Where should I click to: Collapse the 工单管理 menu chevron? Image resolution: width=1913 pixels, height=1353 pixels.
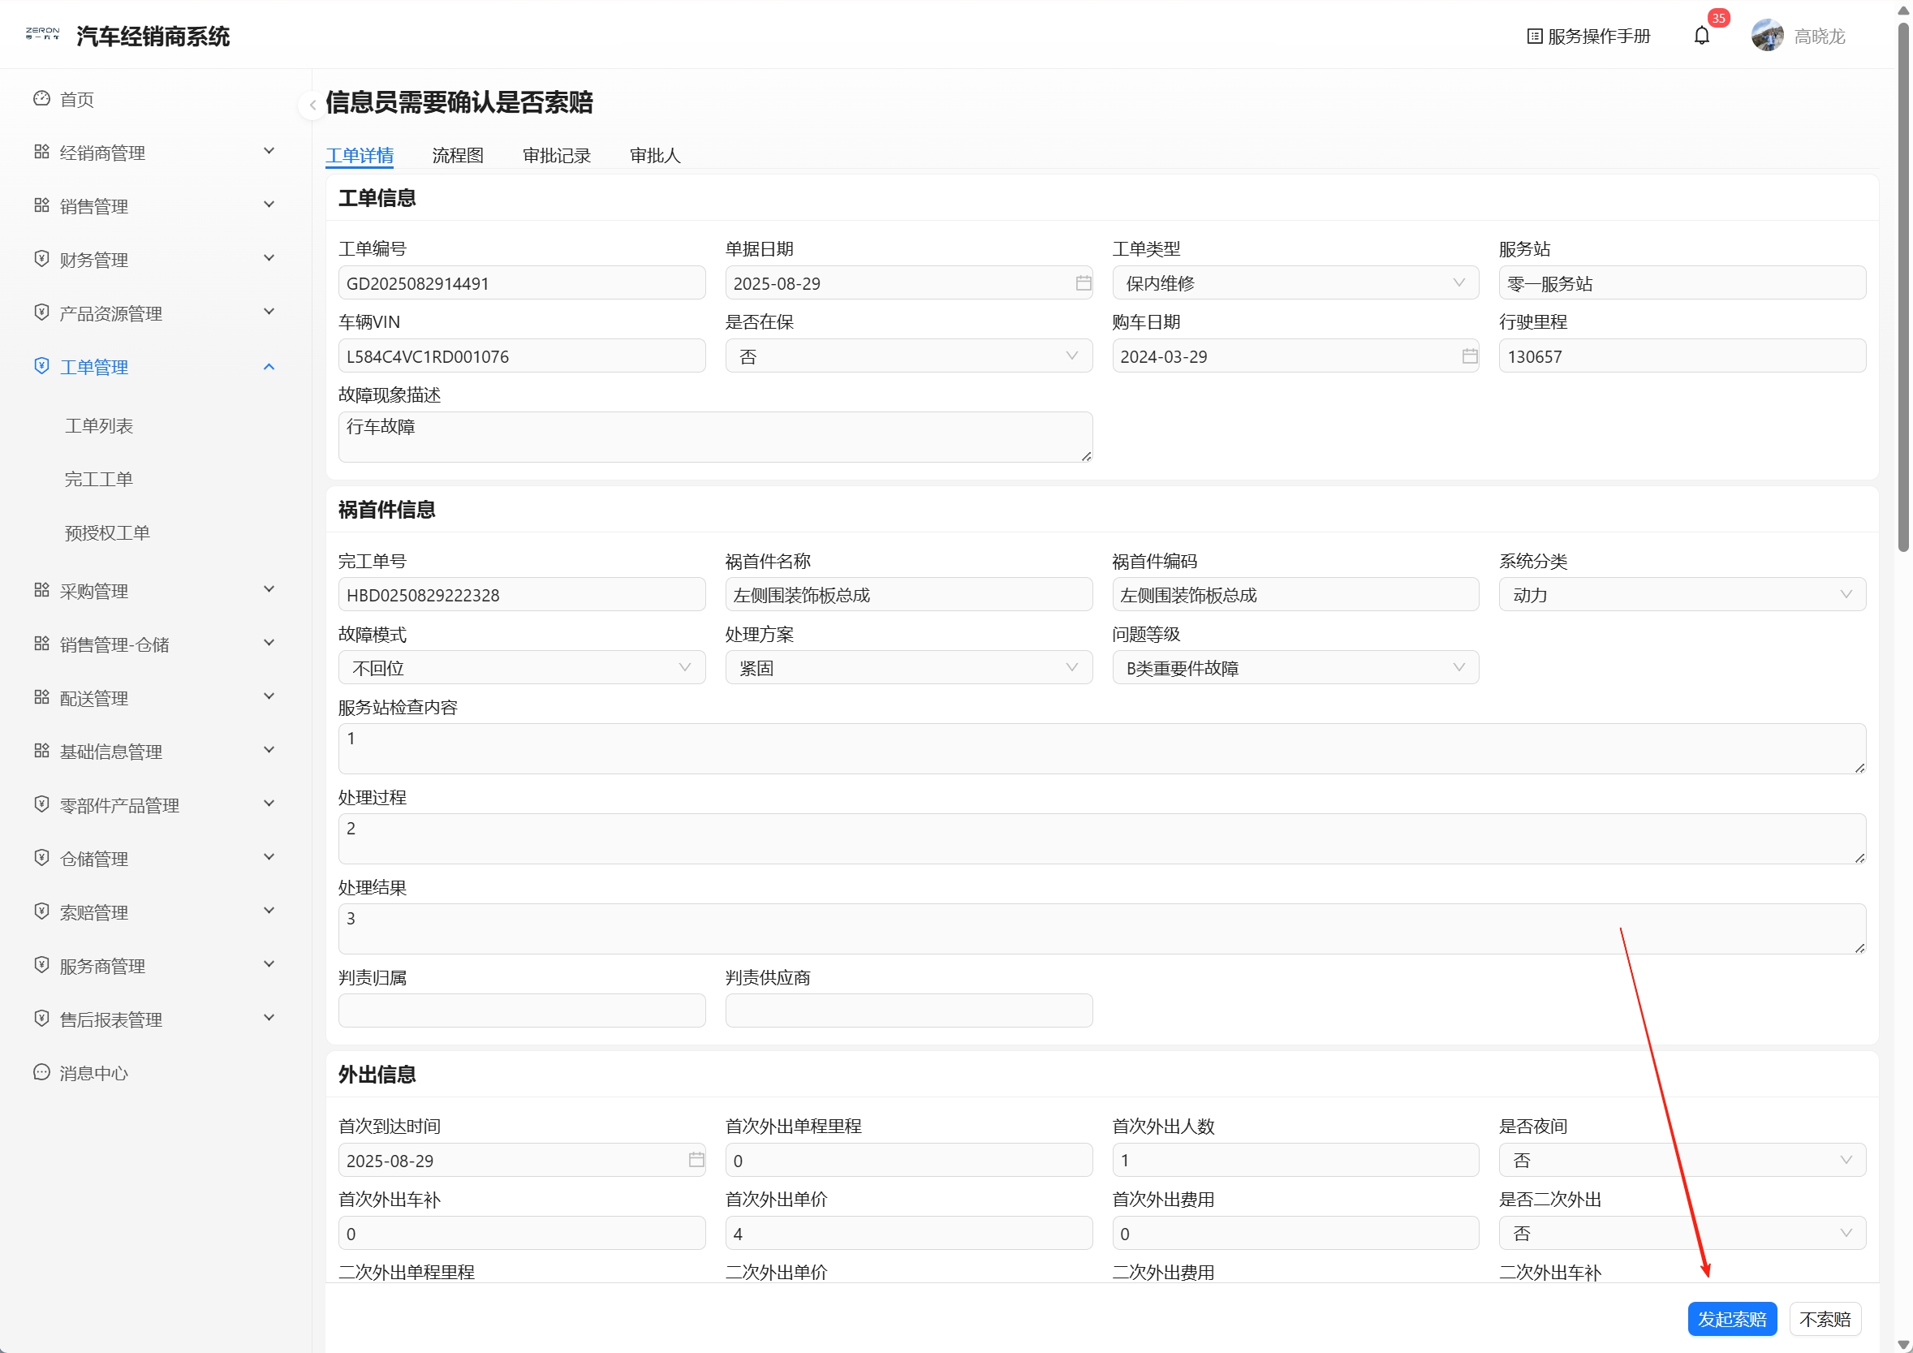point(269,366)
